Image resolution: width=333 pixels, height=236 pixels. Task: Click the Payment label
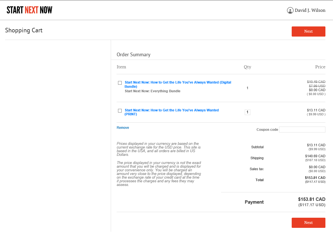(x=254, y=202)
